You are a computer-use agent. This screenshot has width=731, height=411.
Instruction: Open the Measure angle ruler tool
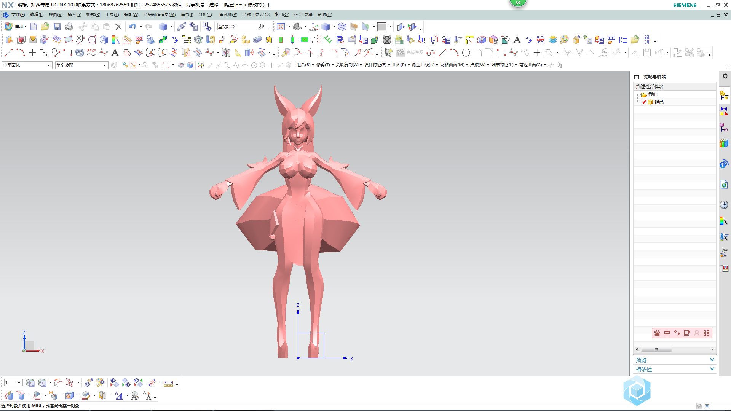127,40
